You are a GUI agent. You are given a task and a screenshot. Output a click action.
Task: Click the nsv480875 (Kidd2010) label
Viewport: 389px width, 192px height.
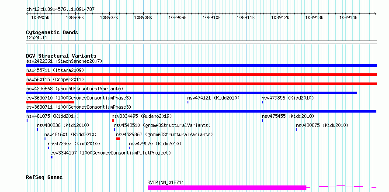[322, 125]
